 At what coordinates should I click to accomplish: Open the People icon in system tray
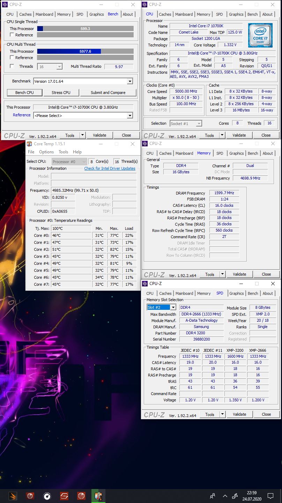(212, 496)
